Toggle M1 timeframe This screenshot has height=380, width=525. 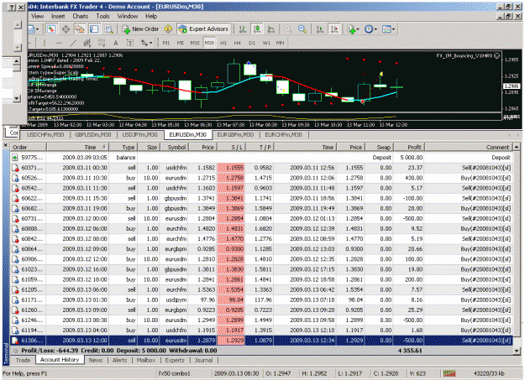point(166,43)
